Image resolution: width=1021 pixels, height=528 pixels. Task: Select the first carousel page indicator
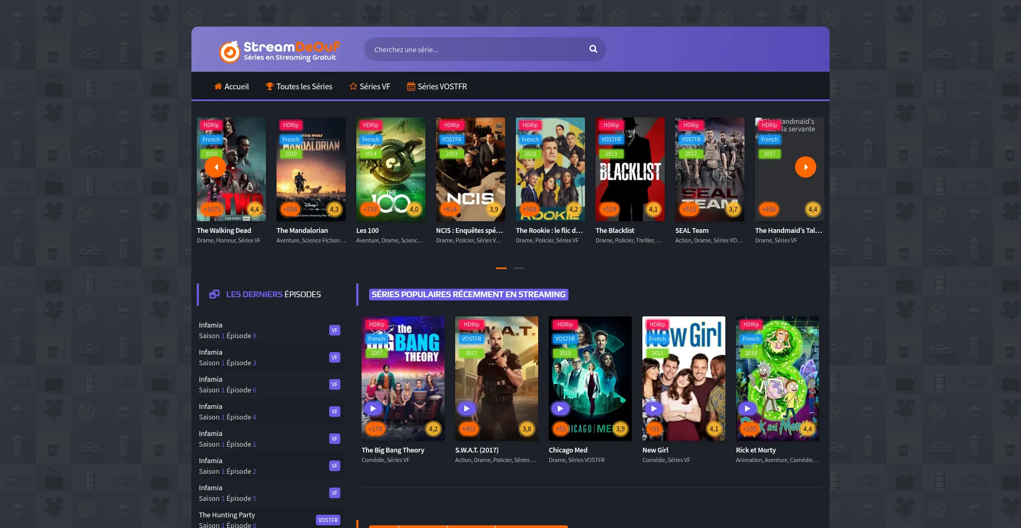click(x=501, y=268)
